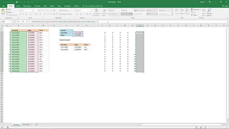Click the Clear eraser command
This screenshot has height=129, width=229.
click(x=194, y=15)
